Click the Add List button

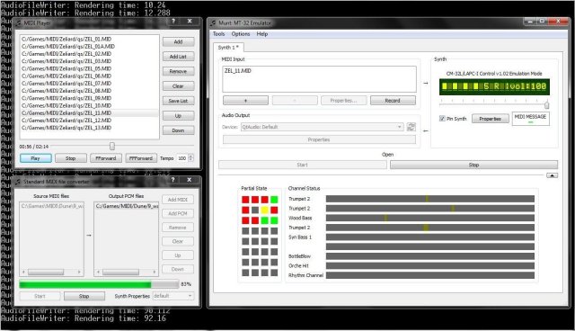click(x=178, y=57)
